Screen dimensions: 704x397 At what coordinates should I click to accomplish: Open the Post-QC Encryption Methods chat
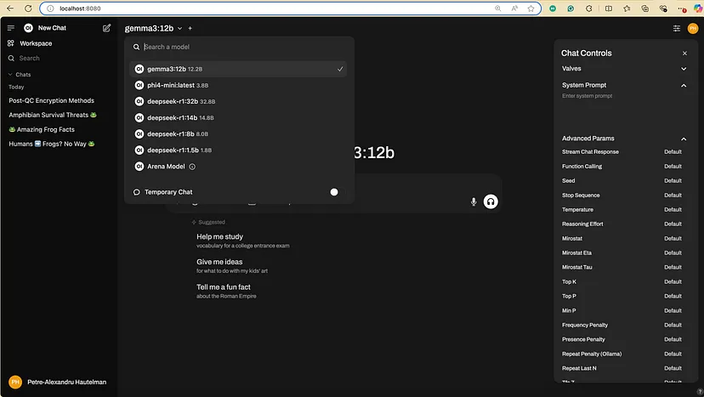pos(52,100)
